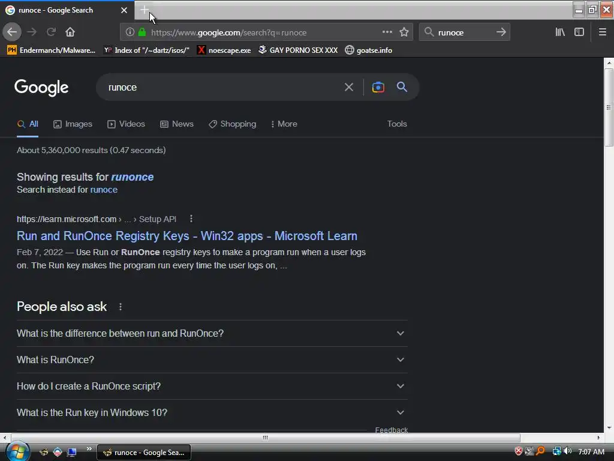Show site information icon in address bar
Viewport: 614px width, 461px height.
click(130, 32)
